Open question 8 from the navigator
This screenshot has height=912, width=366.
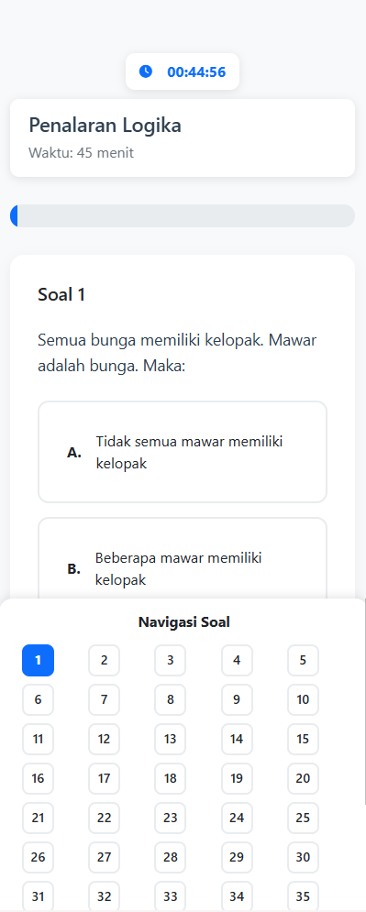coord(171,699)
